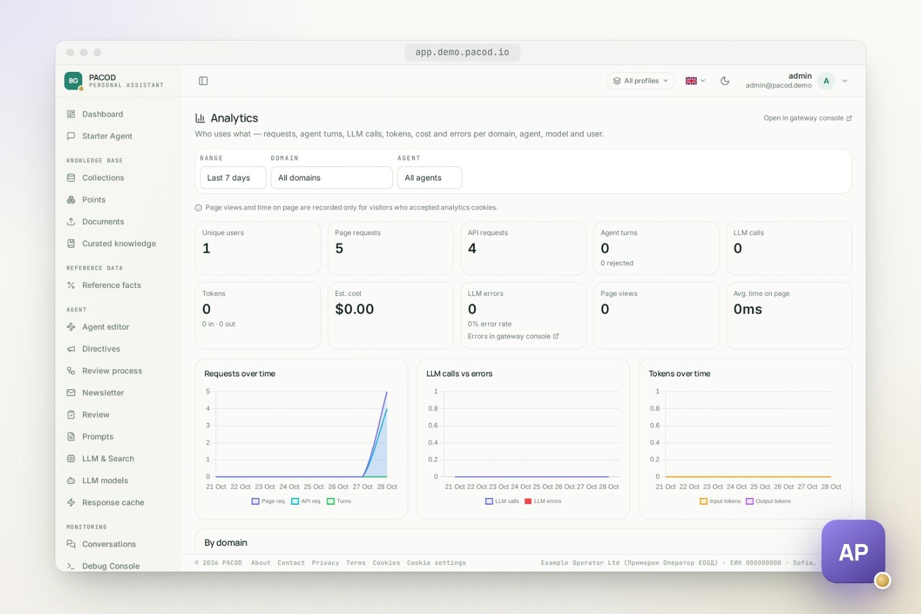Toggle Output tokens series legend
This screenshot has height=614, width=921.
[768, 502]
